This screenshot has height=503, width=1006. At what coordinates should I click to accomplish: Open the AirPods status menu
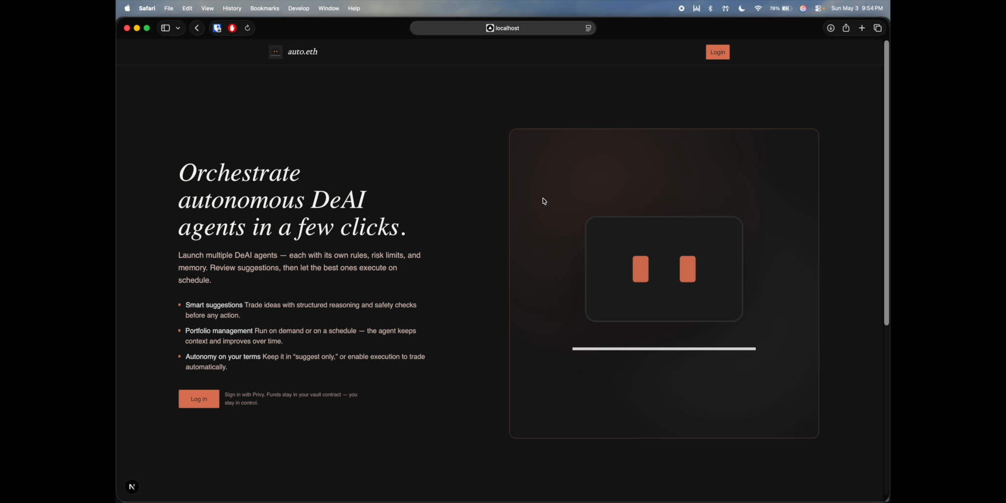pyautogui.click(x=726, y=8)
